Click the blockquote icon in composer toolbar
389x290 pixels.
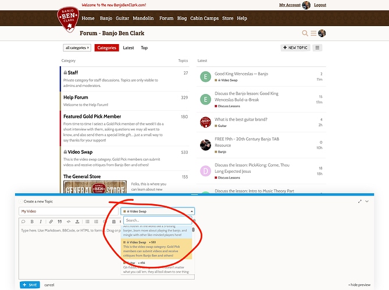[x=60, y=222]
